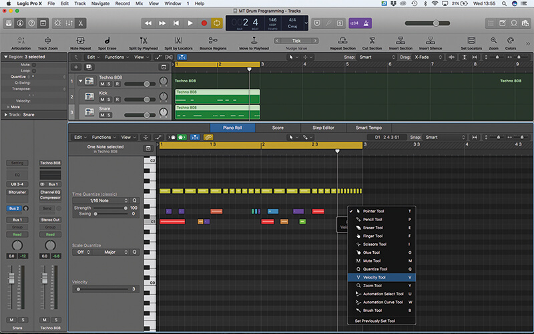Mute the Snare track
Viewport: 534px width, 334px height.
[102, 115]
